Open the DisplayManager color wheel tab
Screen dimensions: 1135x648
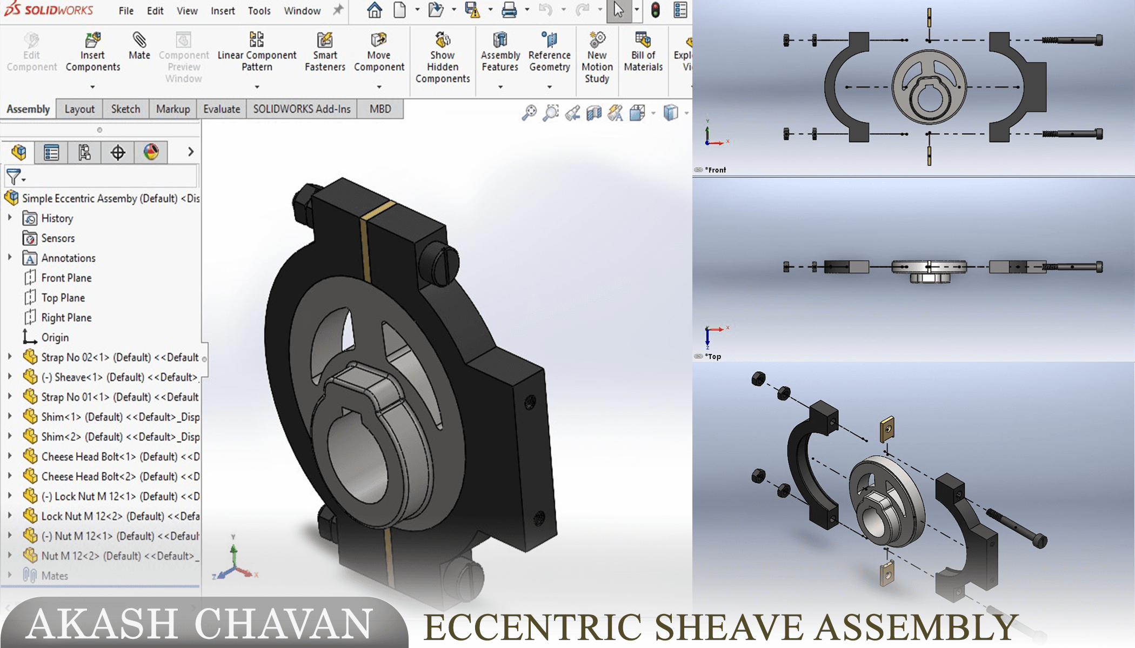(x=151, y=152)
